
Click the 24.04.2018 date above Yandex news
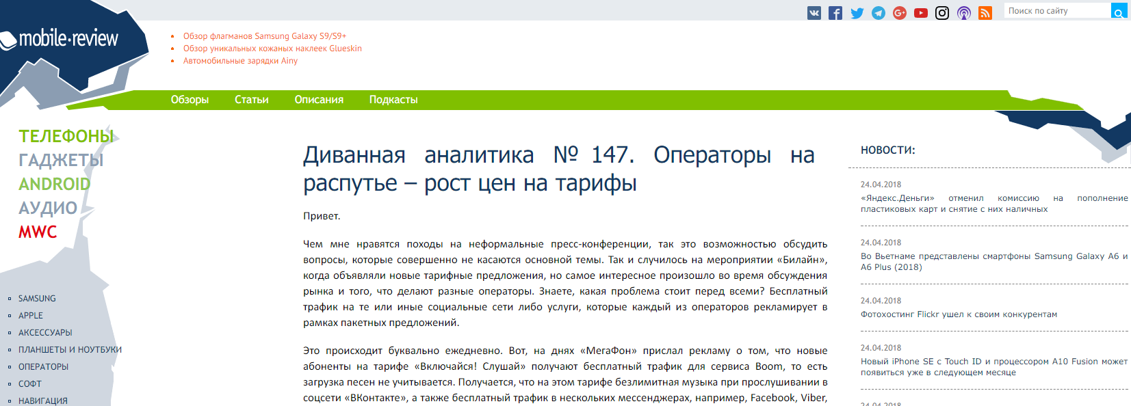coord(881,185)
